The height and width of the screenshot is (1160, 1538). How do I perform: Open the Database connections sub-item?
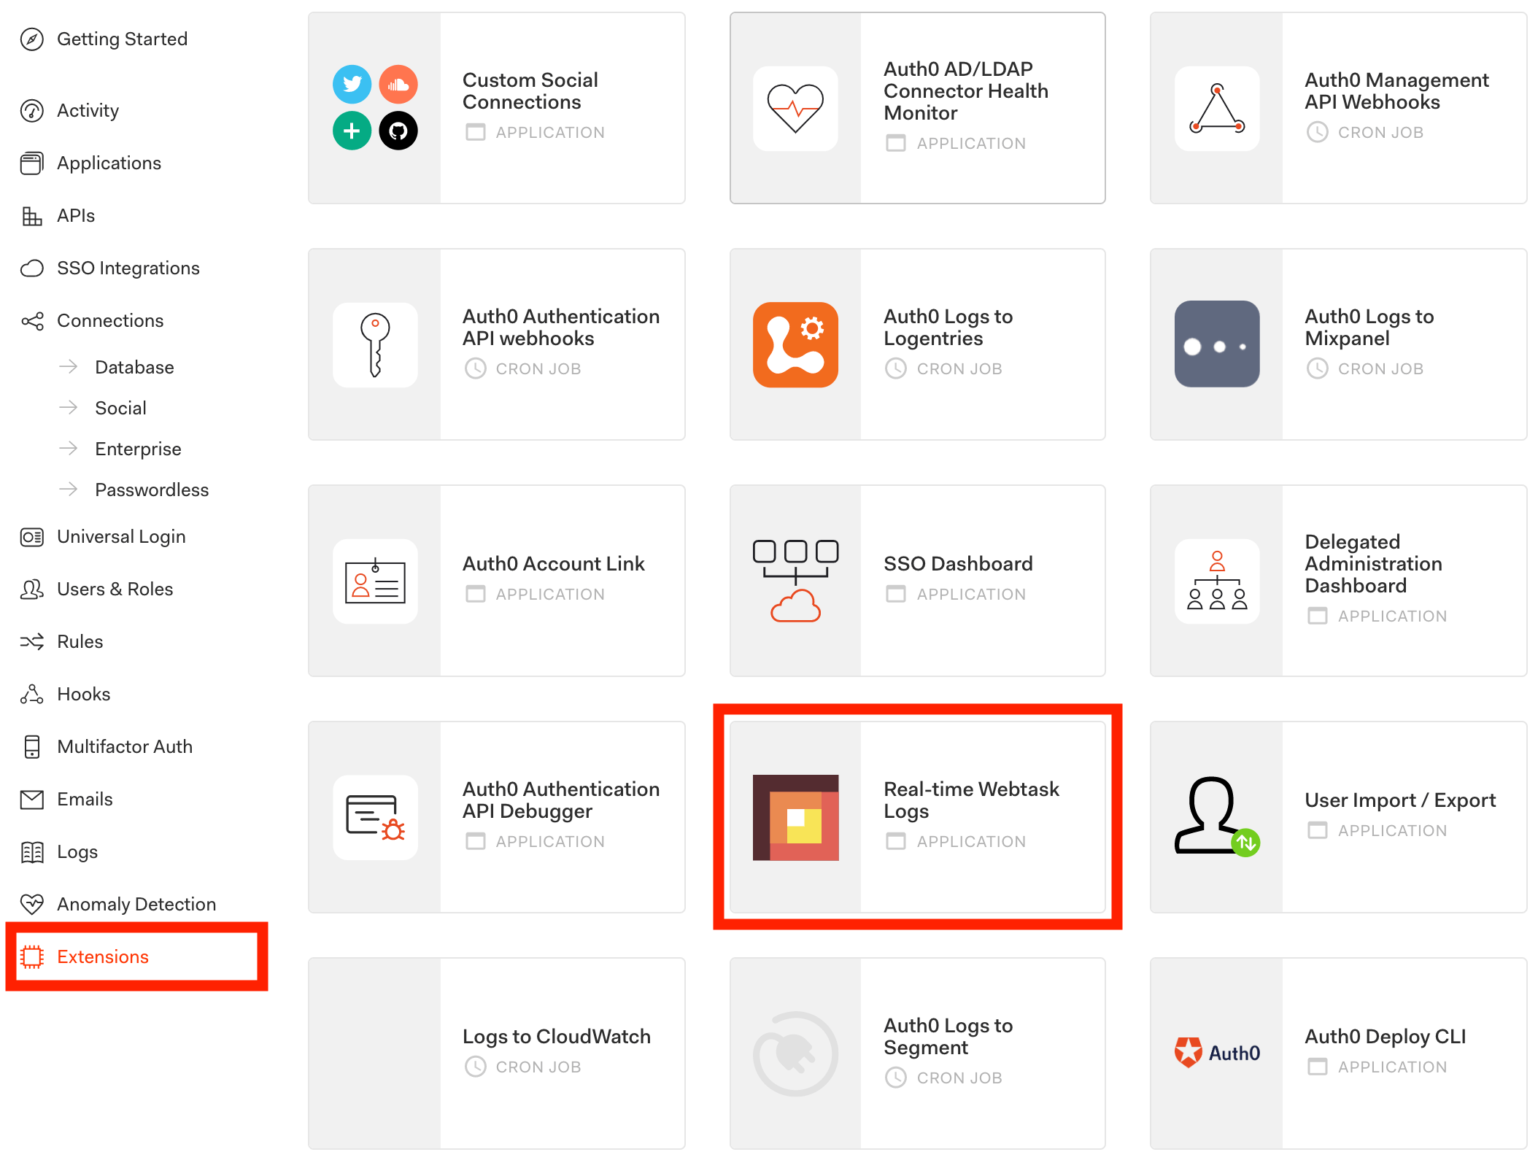134,367
